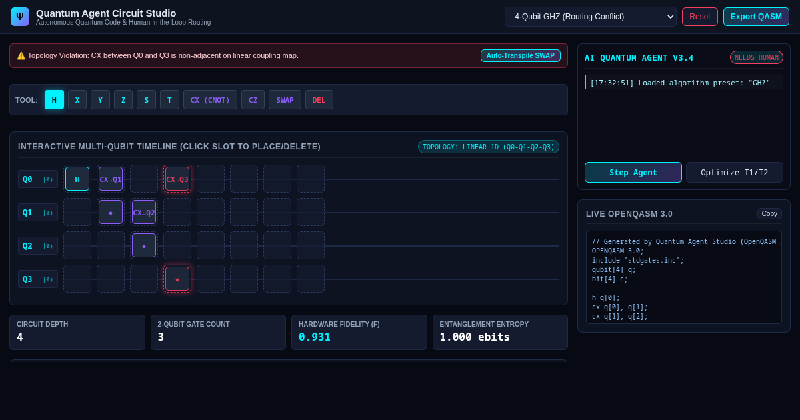This screenshot has width=800, height=420.
Task: Click the Quantum Agent Circuit Studio title
Action: [x=106, y=13]
